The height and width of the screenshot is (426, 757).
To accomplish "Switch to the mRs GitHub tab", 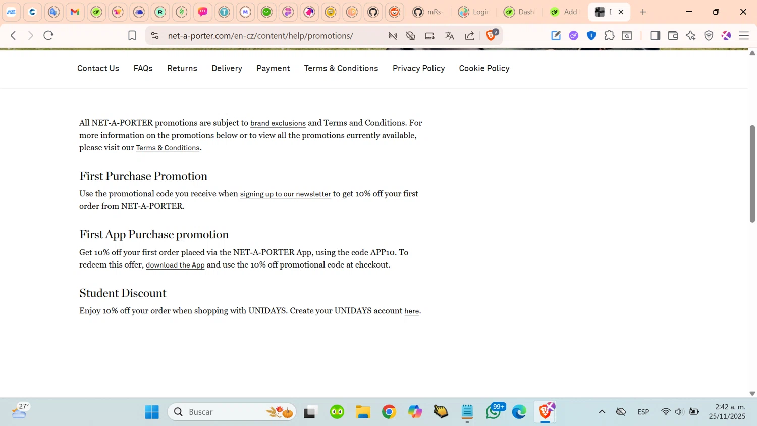I will pos(427,12).
